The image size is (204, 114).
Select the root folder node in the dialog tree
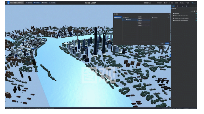coord(127,17)
